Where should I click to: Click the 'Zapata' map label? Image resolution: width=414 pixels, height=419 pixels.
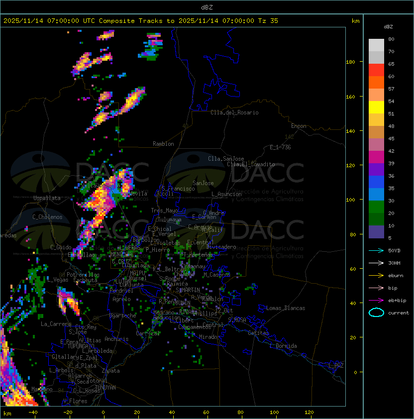pos(110,371)
